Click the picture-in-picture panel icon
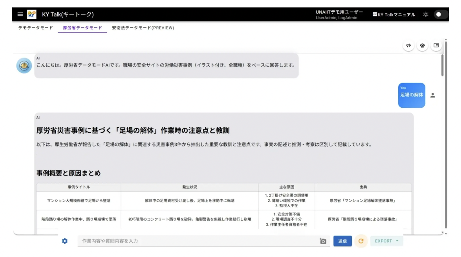Viewport: 461px width, 257px height. pos(436,45)
